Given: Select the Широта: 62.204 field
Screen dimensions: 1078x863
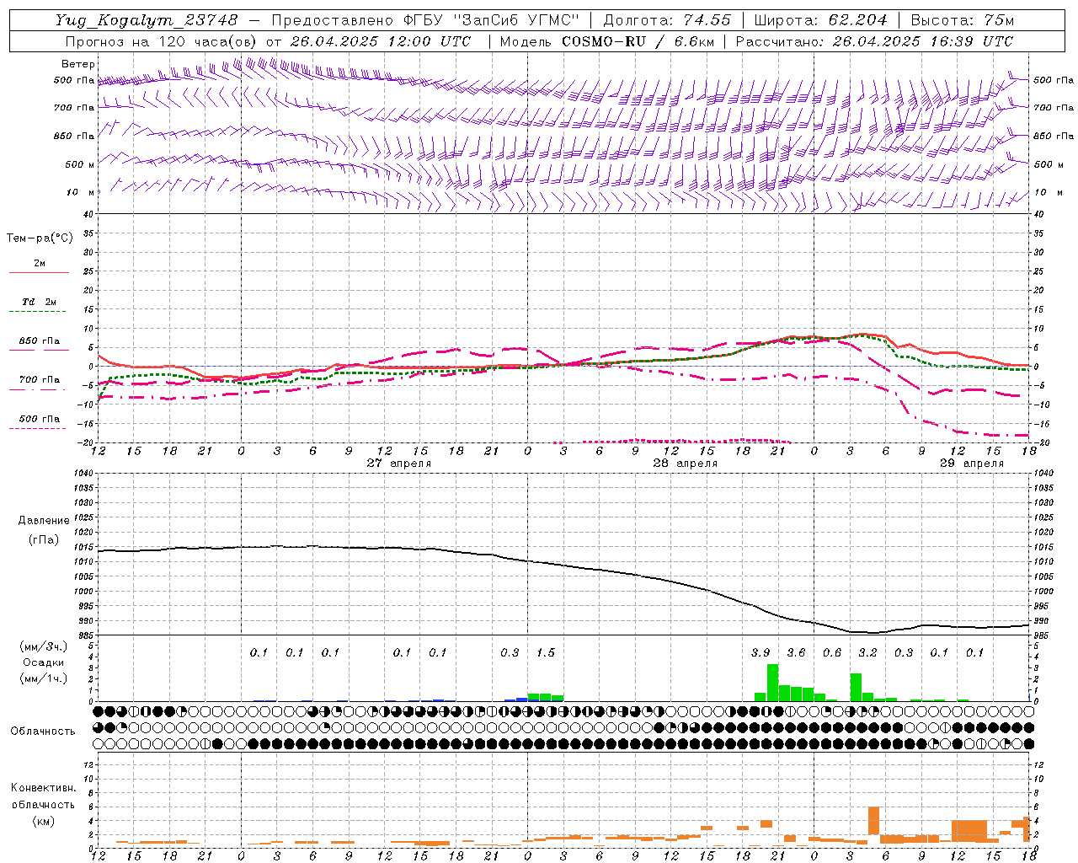Looking at the screenshot, I should 820,19.
